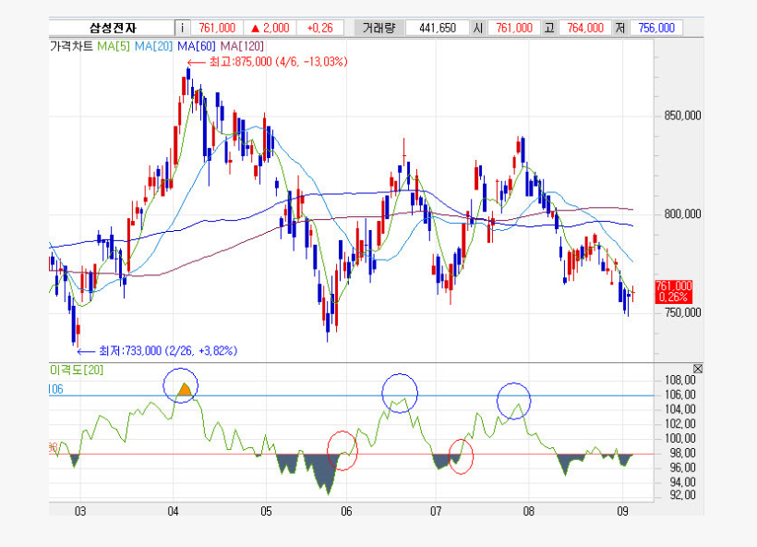This screenshot has height=547, width=757.
Task: Select the MA[5] moving average legend
Action: tap(114, 45)
